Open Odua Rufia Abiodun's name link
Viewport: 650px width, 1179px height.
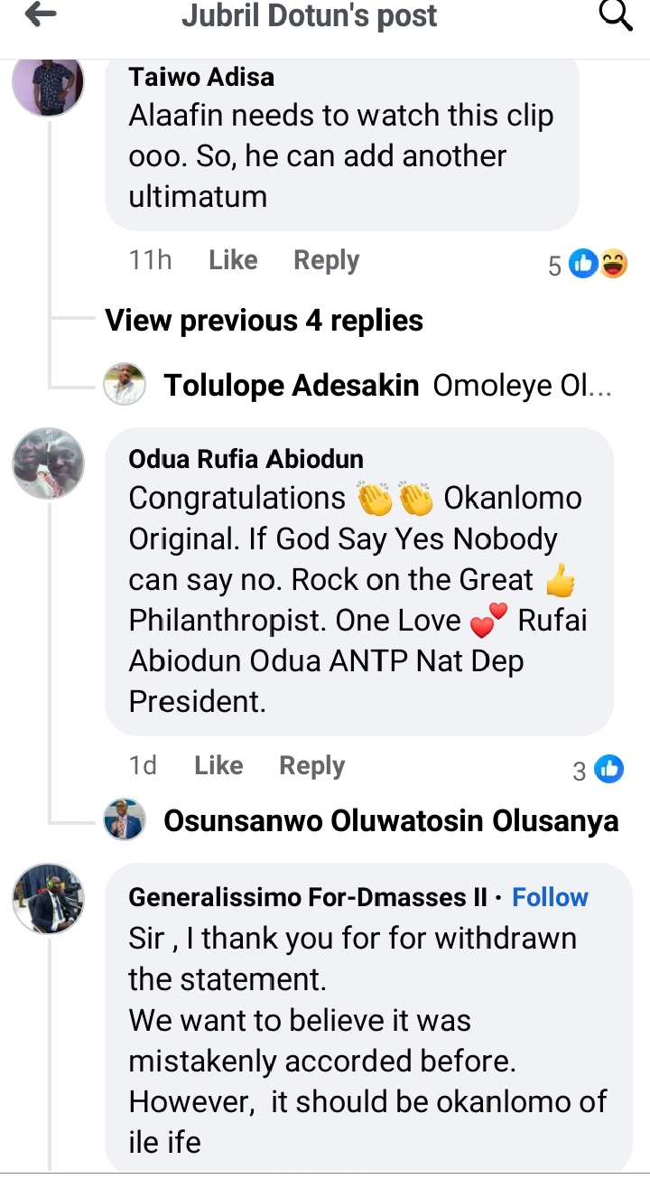click(x=246, y=459)
